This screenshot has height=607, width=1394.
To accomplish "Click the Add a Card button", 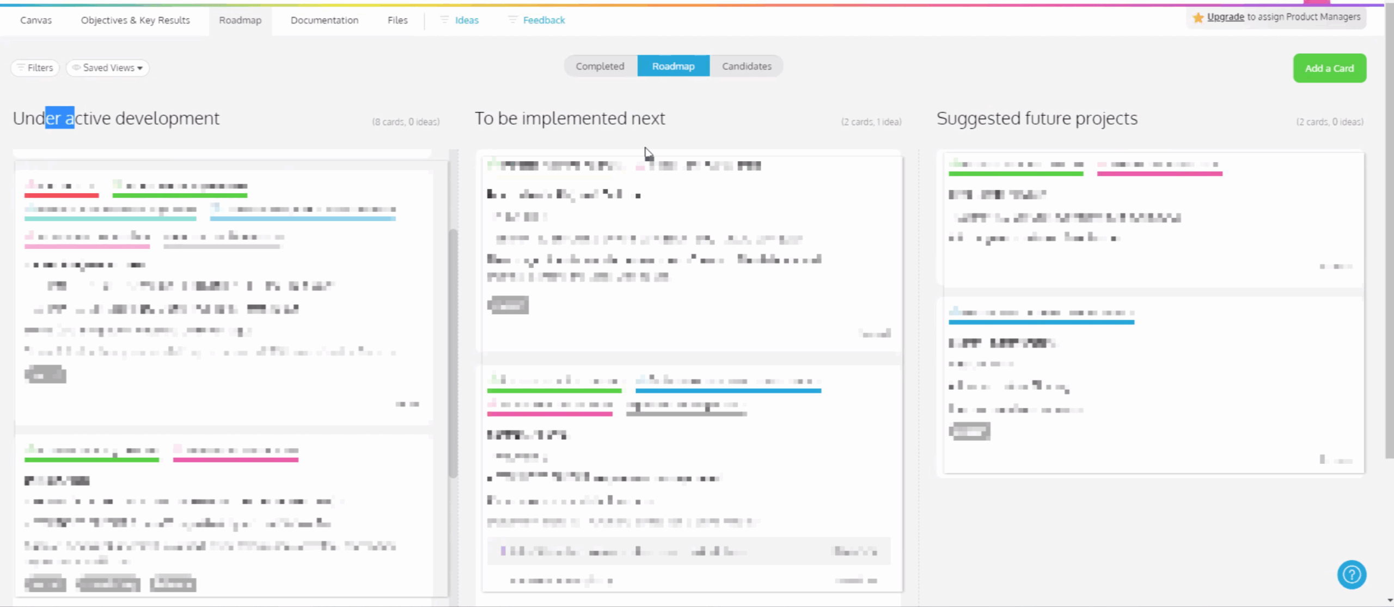I will [x=1329, y=68].
